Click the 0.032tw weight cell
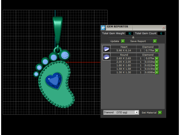180x135 pixels. (150, 62)
